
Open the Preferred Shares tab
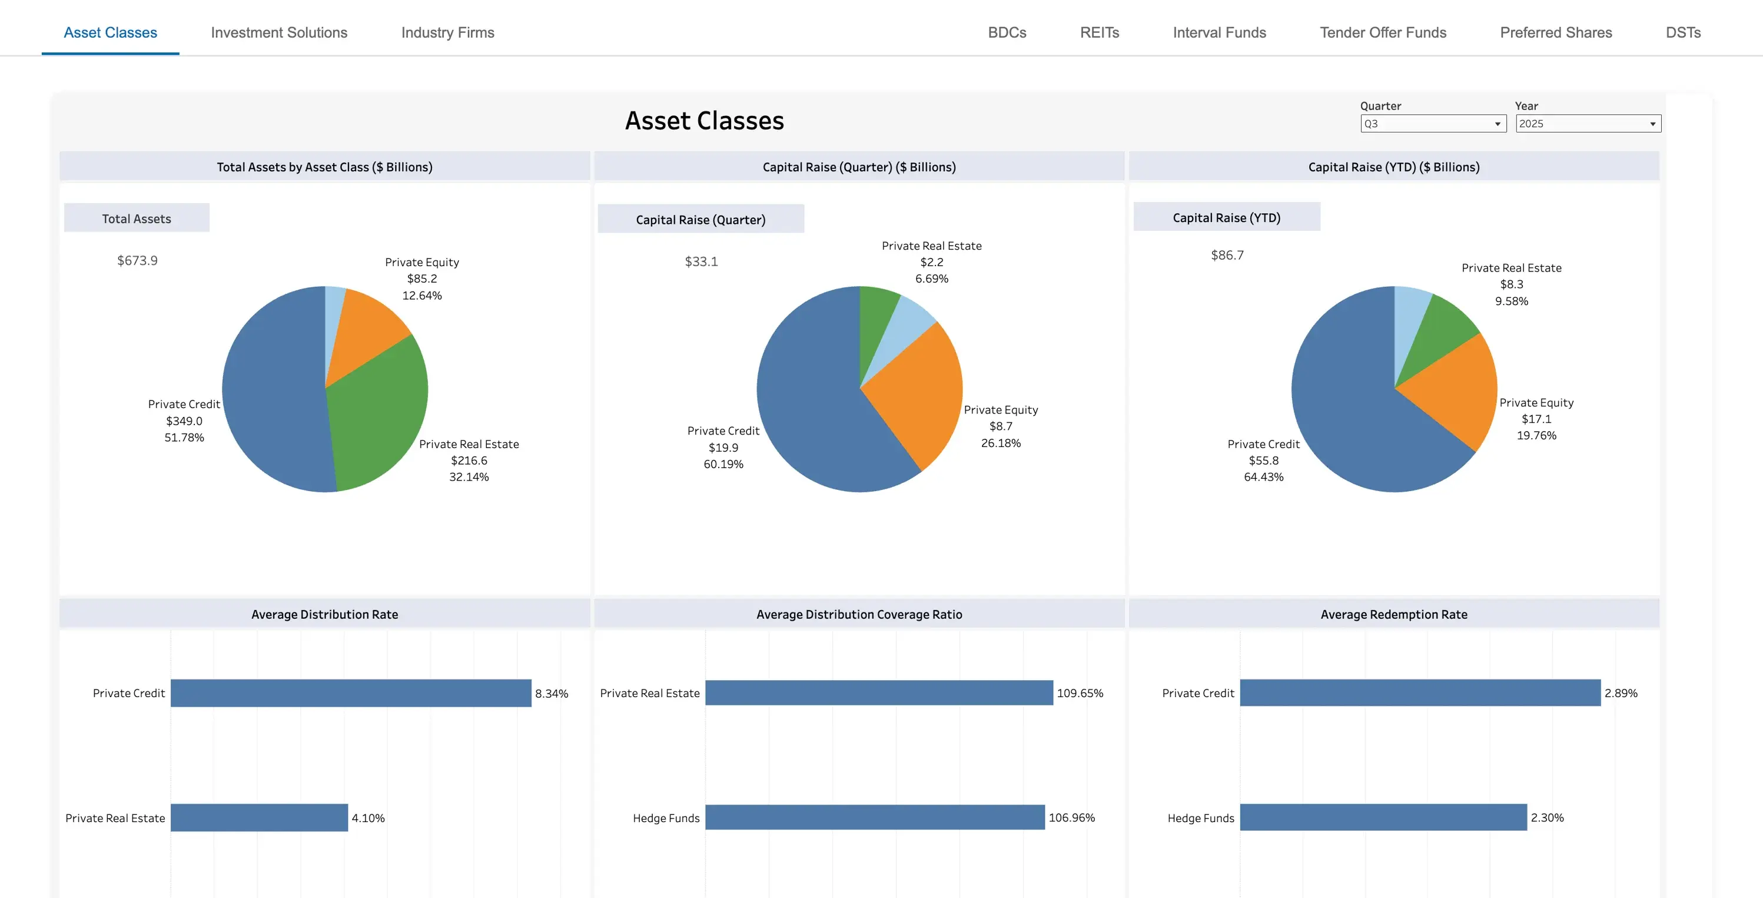point(1556,32)
